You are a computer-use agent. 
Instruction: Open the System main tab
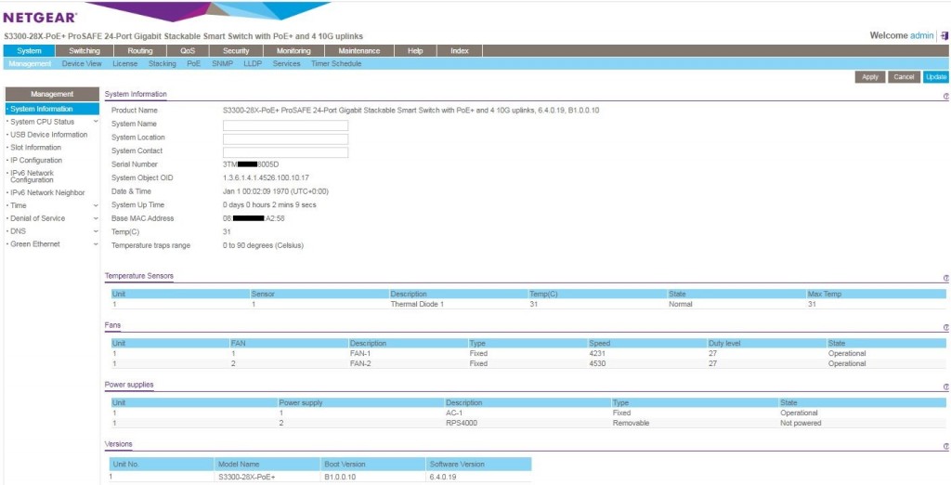29,51
